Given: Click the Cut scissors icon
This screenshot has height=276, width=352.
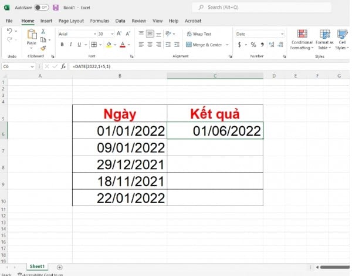Looking at the screenshot, I should click(x=43, y=32).
